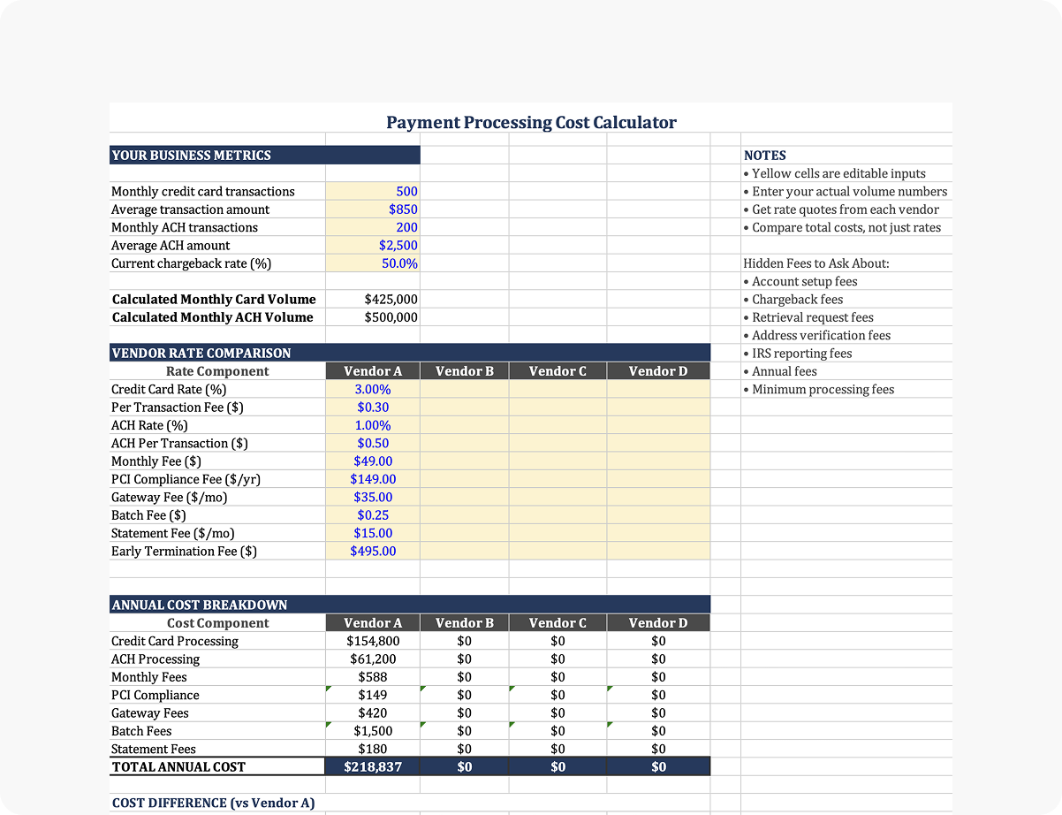
Task: Click the Payment Processing Cost Calculator title
Action: 531,122
